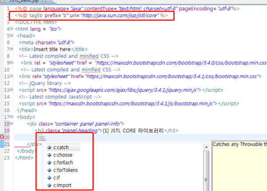The height and width of the screenshot is (191, 267).
Task: Click the bootstrap 3.4.0 stylesheet URL
Action: click(x=181, y=63)
